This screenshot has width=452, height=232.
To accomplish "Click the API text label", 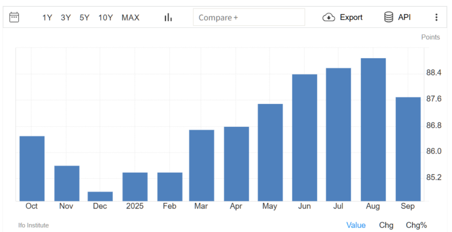I will 405,17.
